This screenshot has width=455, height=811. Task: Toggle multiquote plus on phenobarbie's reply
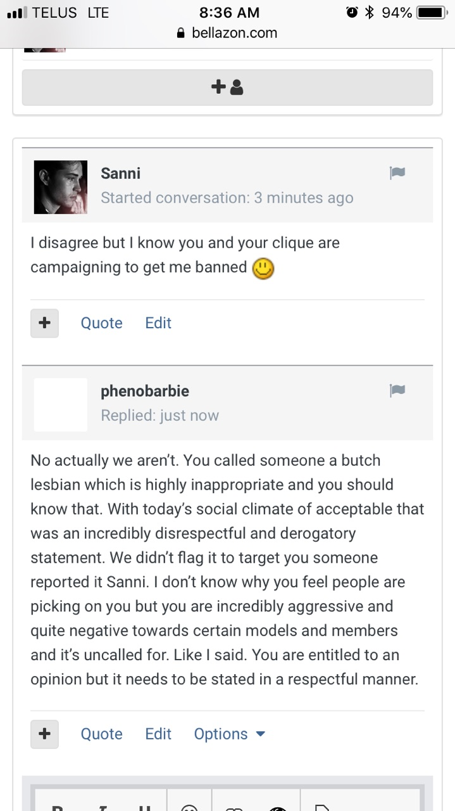coord(44,734)
